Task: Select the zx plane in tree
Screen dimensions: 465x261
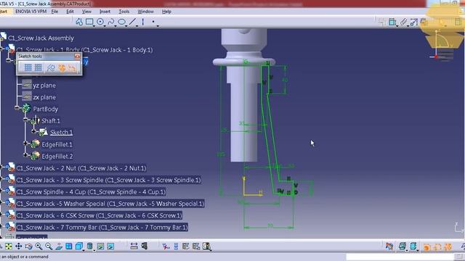Action: [x=44, y=97]
